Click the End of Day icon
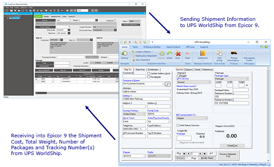The width and height of the screenshot is (274, 167). click(219, 56)
